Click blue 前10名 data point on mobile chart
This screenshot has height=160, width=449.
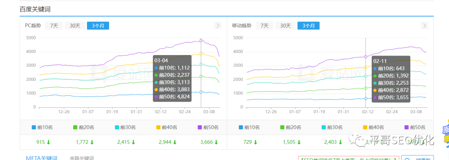pos(366,99)
